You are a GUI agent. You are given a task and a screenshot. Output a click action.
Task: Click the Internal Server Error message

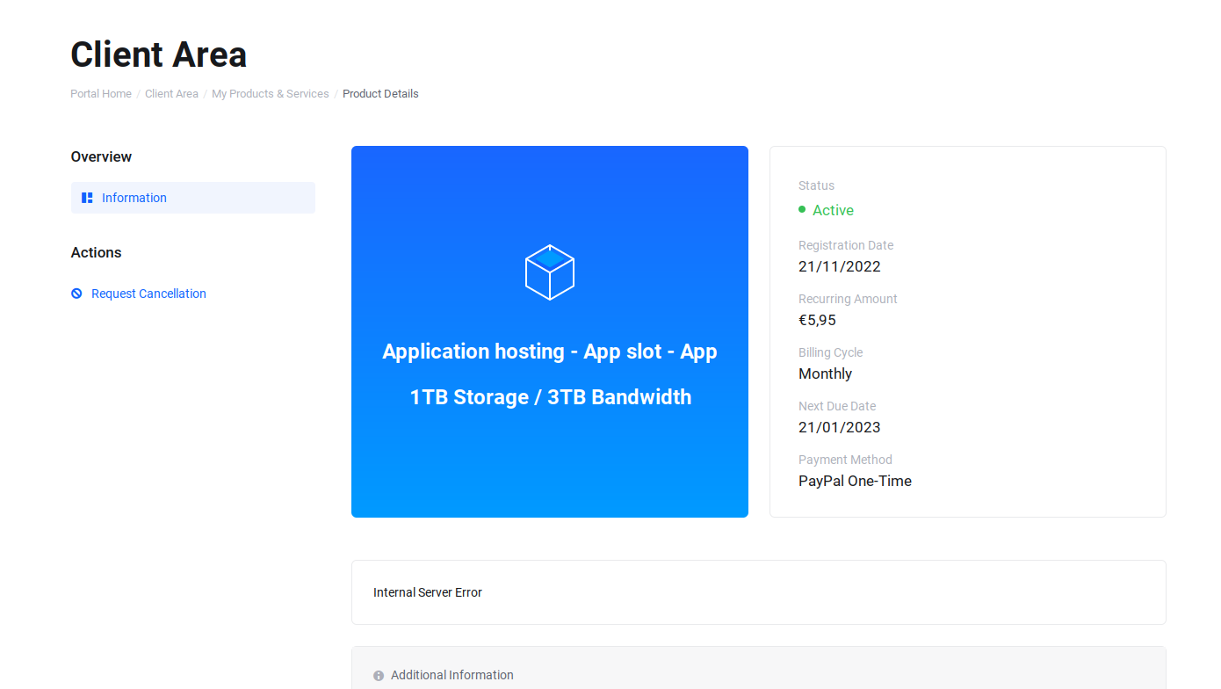pos(428,592)
